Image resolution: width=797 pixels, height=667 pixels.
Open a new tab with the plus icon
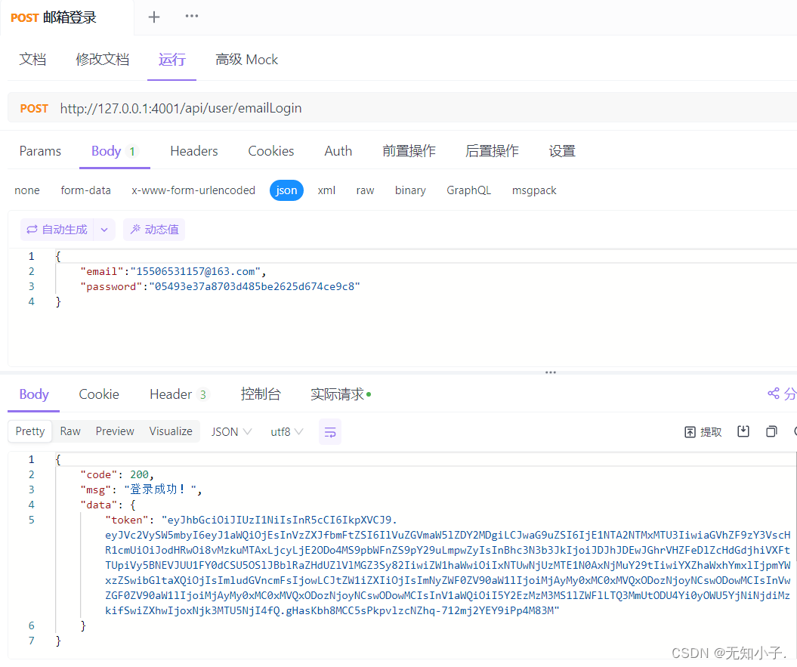point(154,17)
